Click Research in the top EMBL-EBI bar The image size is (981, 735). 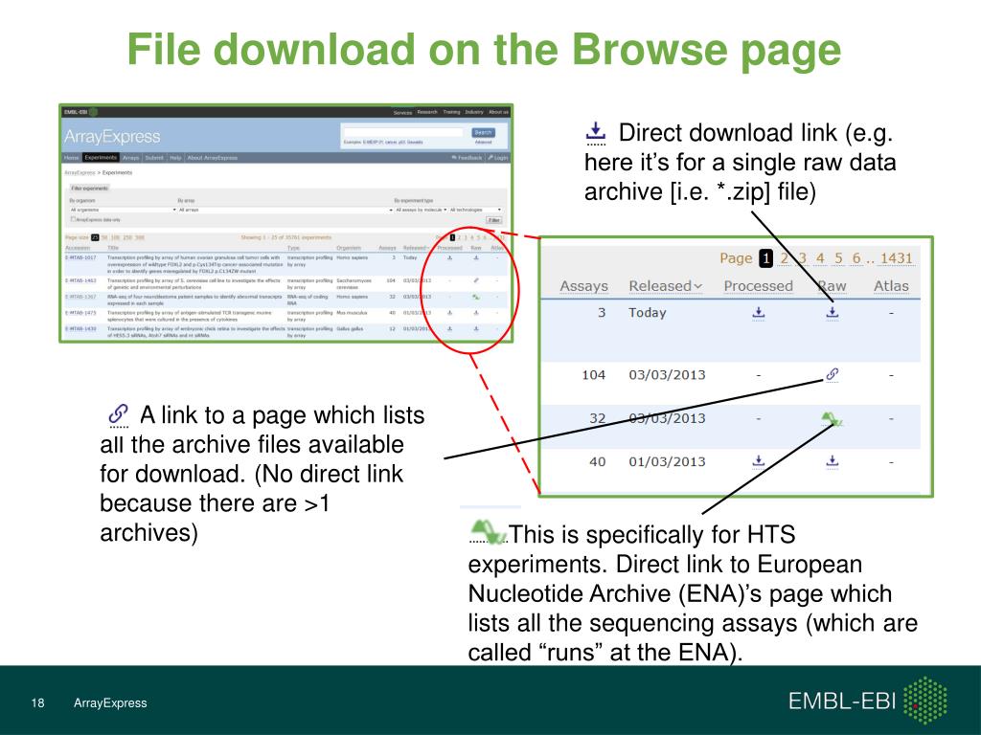427,112
